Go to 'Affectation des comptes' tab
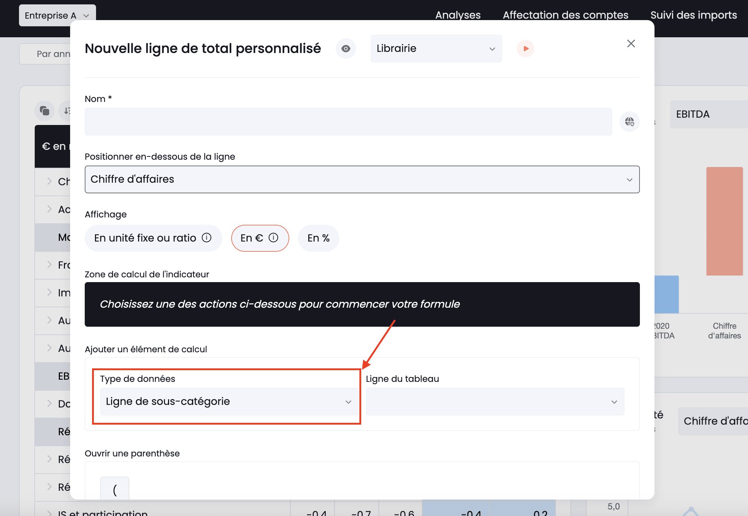This screenshot has height=516, width=748. (565, 15)
